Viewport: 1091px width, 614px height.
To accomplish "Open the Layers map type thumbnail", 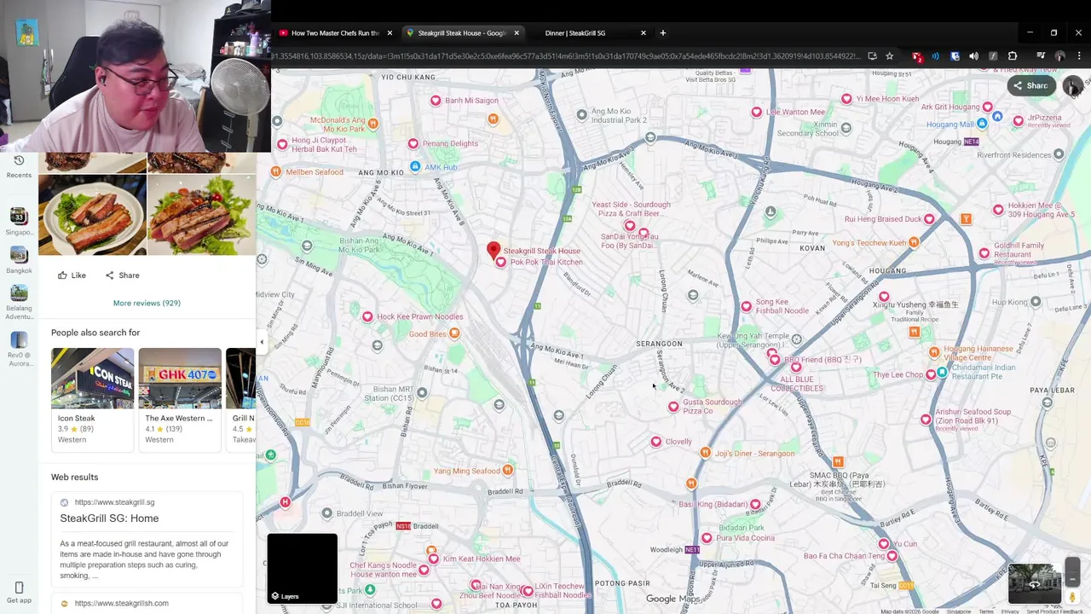I will click(x=302, y=568).
